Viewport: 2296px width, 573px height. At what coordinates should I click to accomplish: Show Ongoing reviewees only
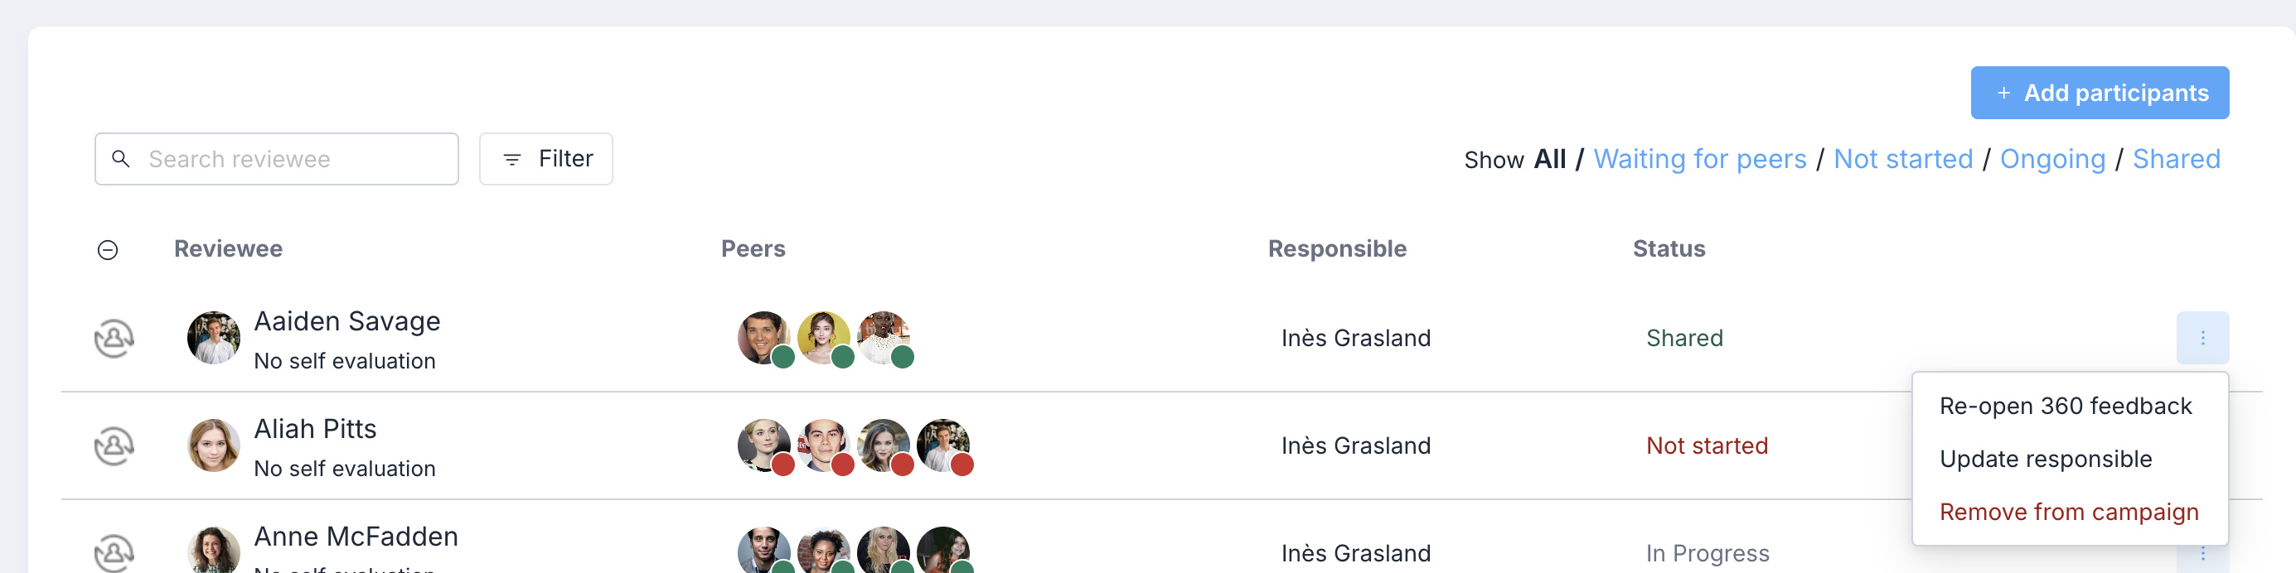click(2051, 159)
